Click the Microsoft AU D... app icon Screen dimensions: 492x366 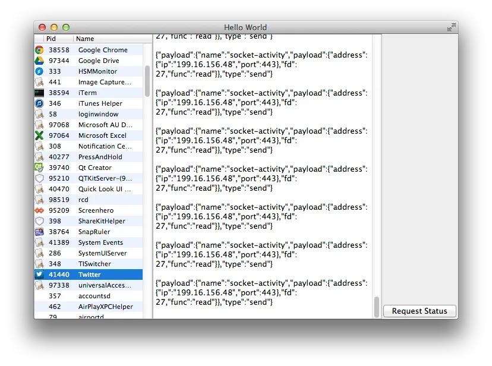39,125
